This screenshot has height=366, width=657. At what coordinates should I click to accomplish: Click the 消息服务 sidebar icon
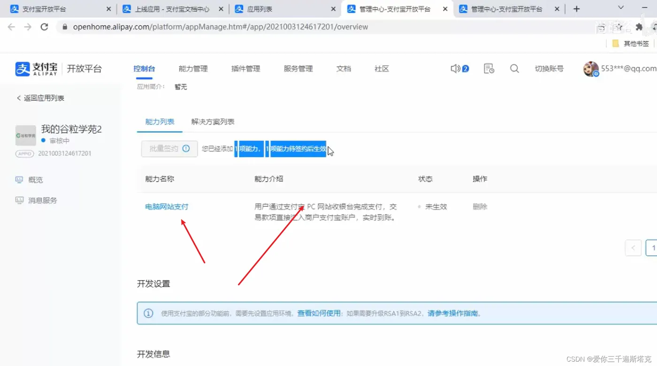tap(19, 200)
